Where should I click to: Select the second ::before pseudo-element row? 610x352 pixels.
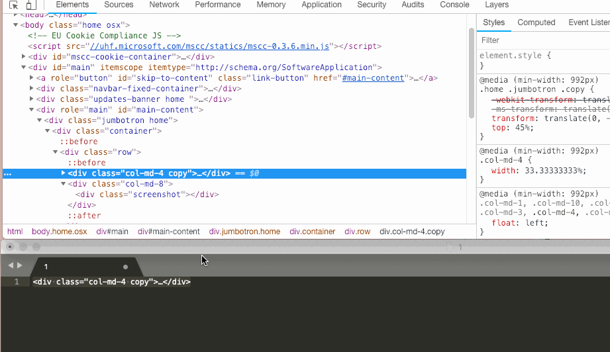pyautogui.click(x=86, y=163)
